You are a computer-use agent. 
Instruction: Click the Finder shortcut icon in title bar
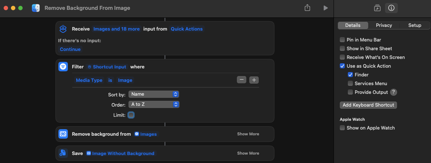(x=36, y=8)
